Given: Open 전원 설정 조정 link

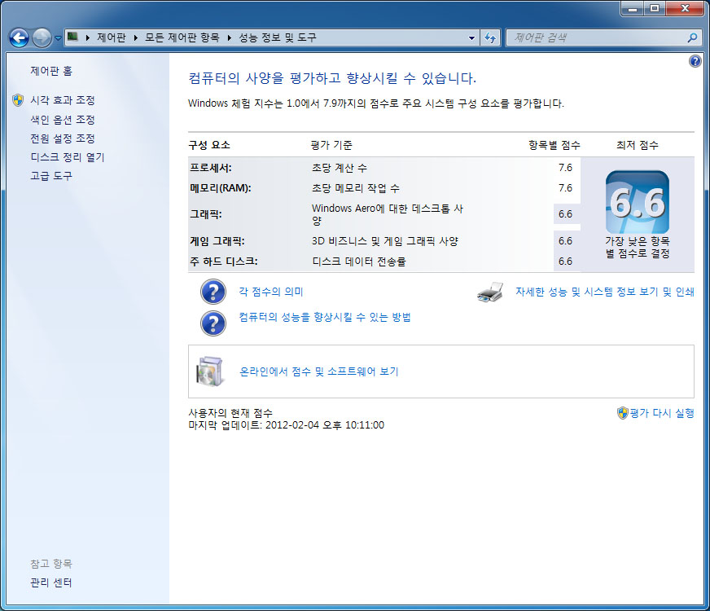Looking at the screenshot, I should 63,138.
